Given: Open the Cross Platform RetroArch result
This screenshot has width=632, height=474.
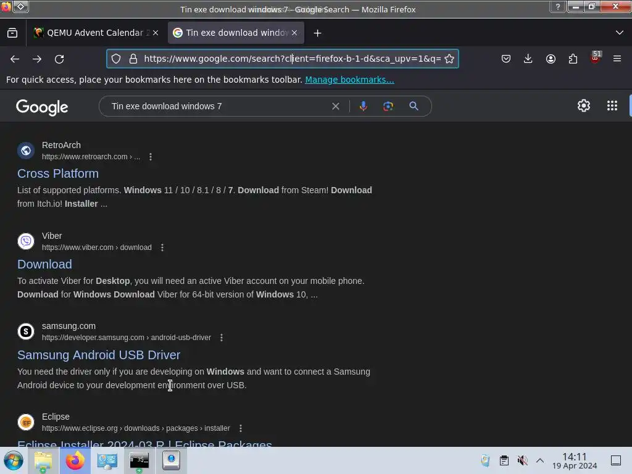Looking at the screenshot, I should pos(57,173).
